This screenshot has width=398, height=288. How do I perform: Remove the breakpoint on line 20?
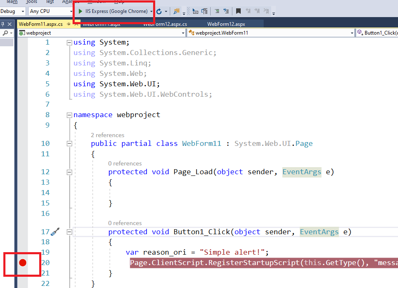click(x=23, y=263)
